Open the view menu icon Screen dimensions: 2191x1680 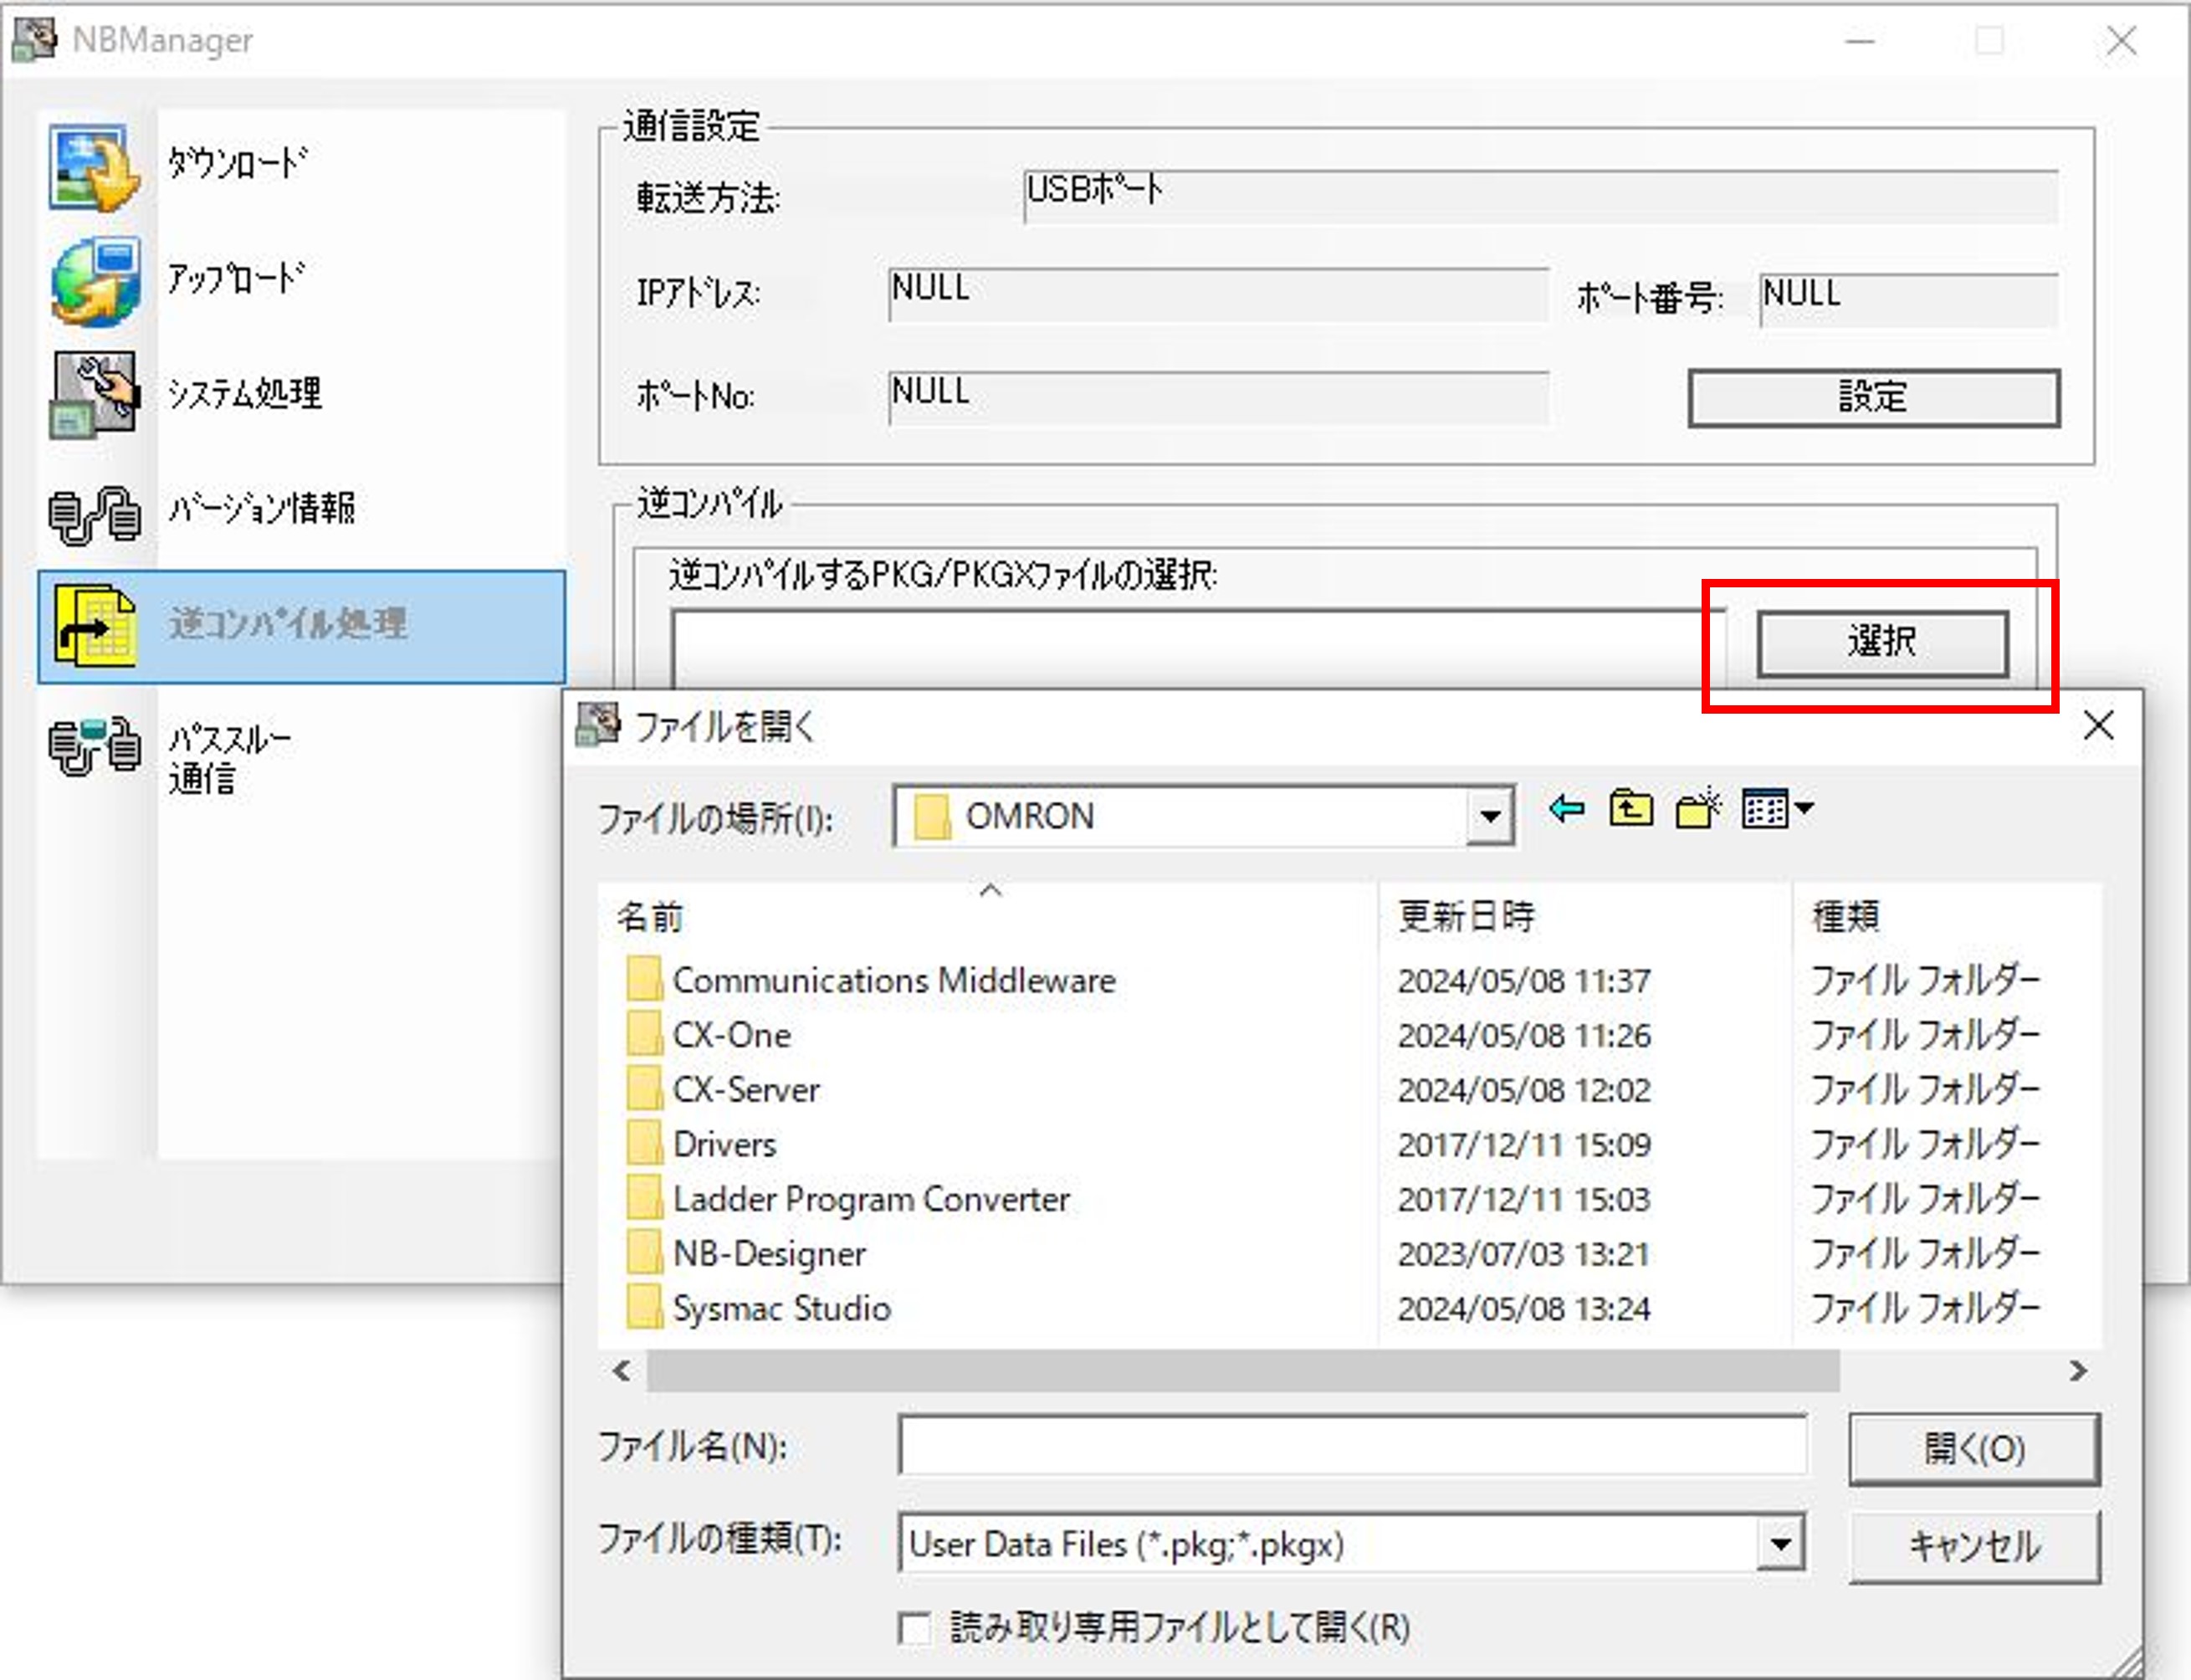(1765, 808)
